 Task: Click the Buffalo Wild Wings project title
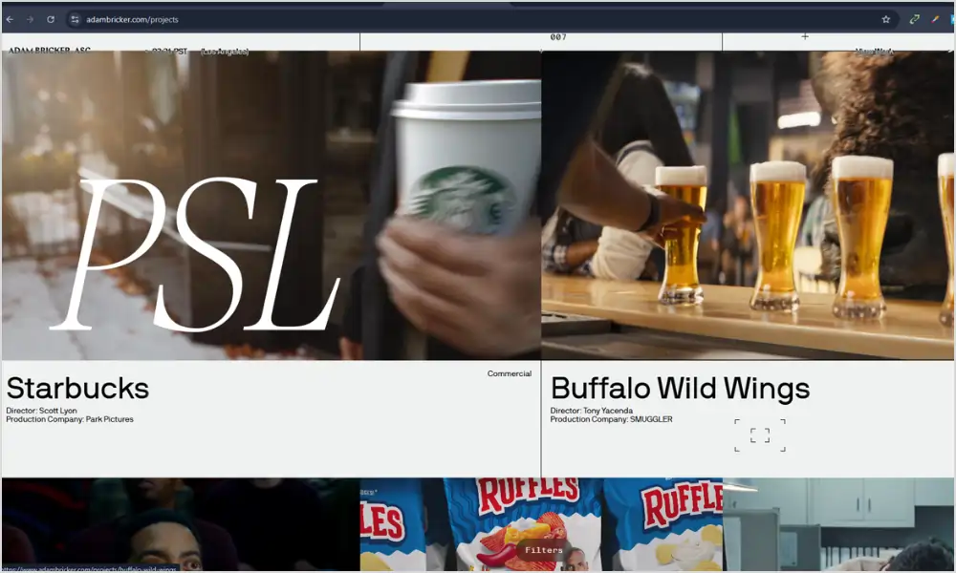click(680, 389)
